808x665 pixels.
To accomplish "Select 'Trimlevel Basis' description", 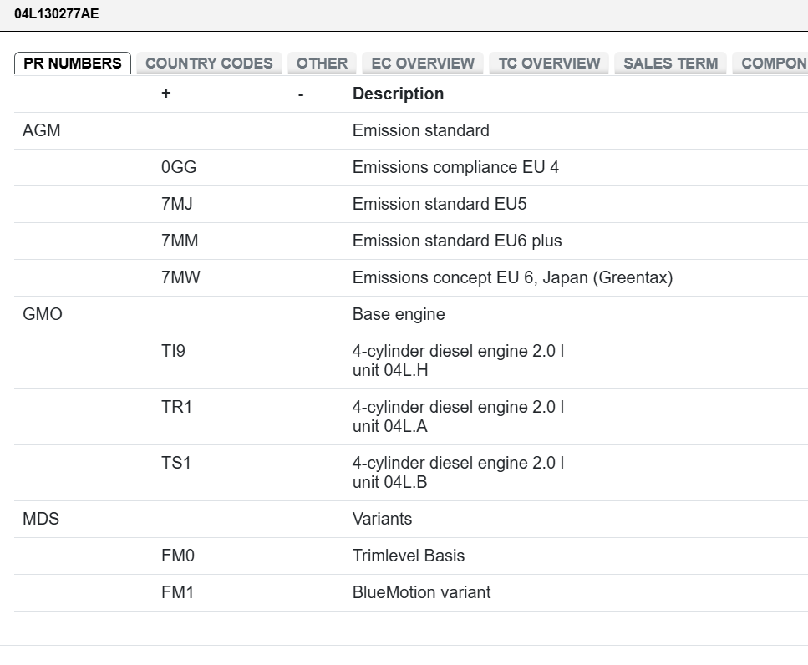I will (409, 556).
